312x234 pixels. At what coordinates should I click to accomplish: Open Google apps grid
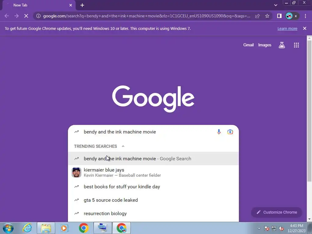[296, 45]
